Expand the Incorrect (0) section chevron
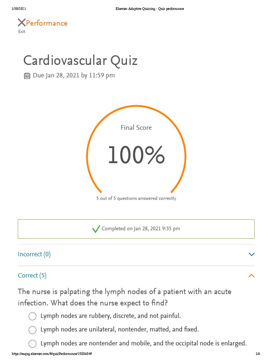 click(x=251, y=254)
